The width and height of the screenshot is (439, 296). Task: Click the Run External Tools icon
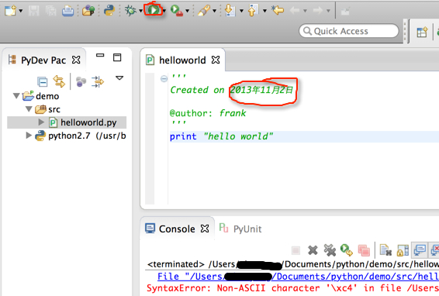click(x=177, y=11)
